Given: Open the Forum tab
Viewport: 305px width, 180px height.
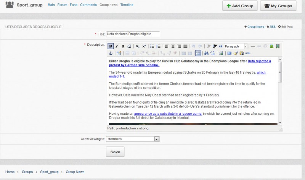Looking at the screenshot, I should [62, 5].
